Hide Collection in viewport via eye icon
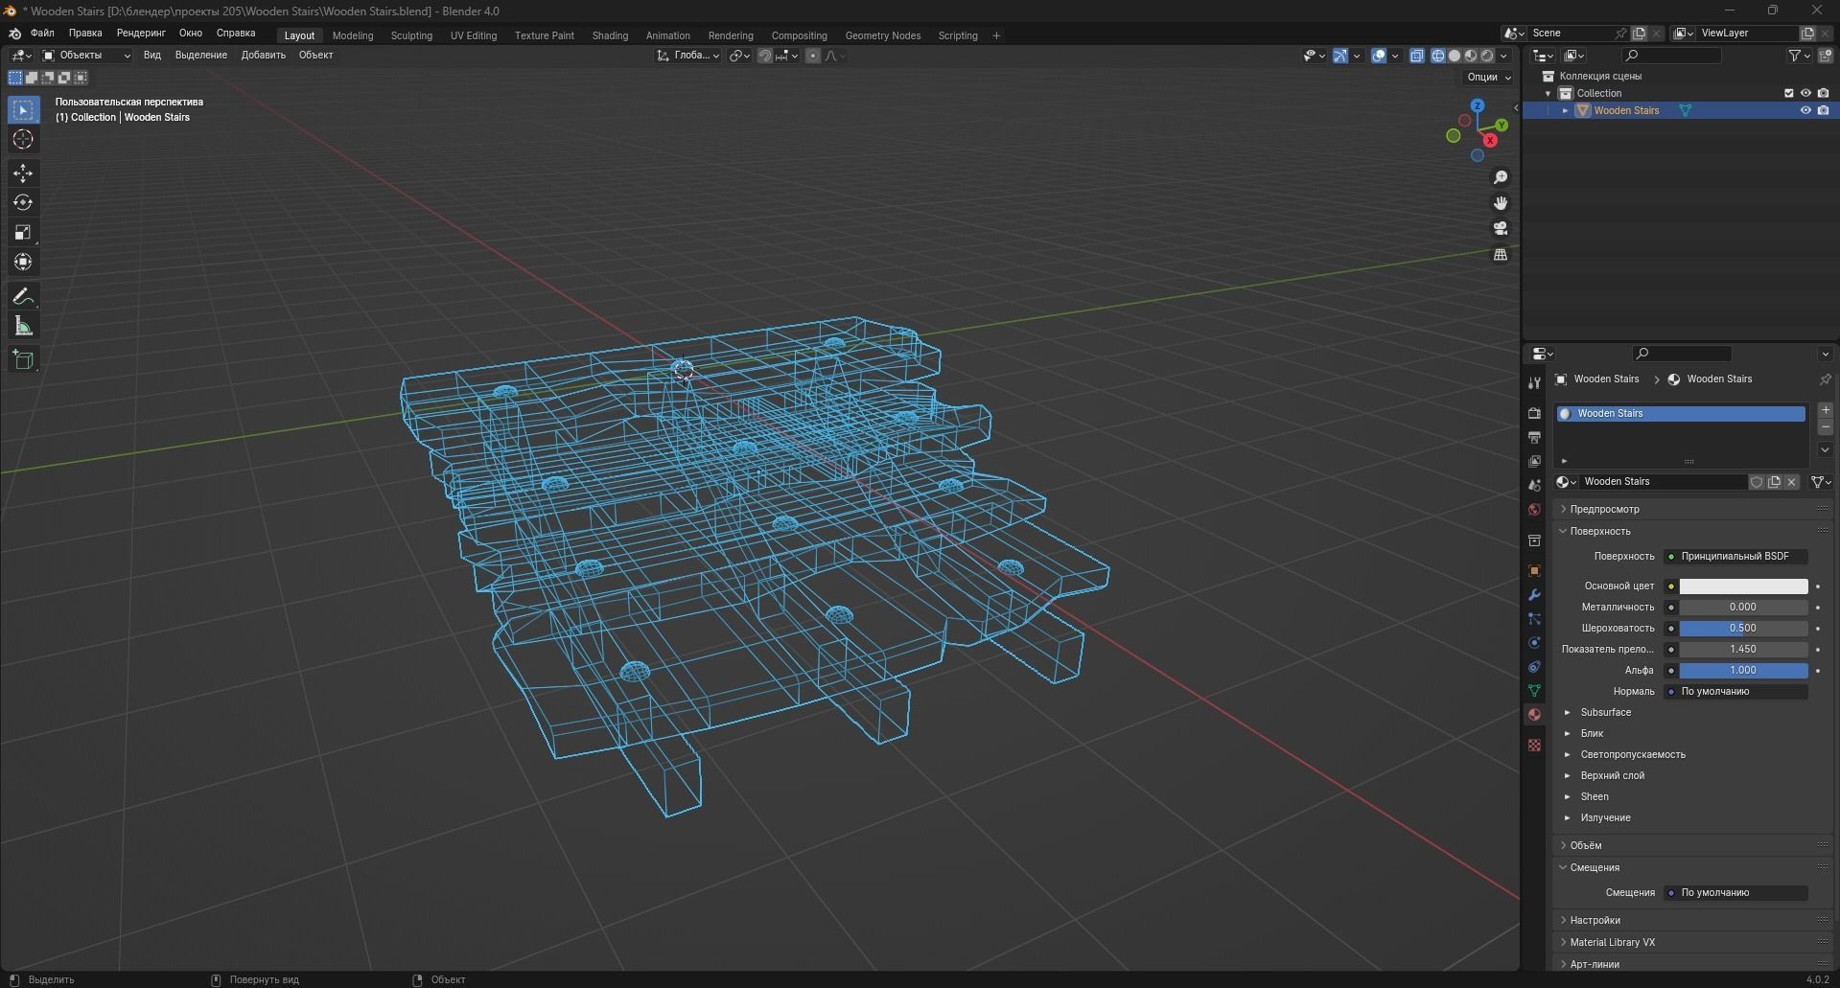The image size is (1840, 988). coord(1805,93)
